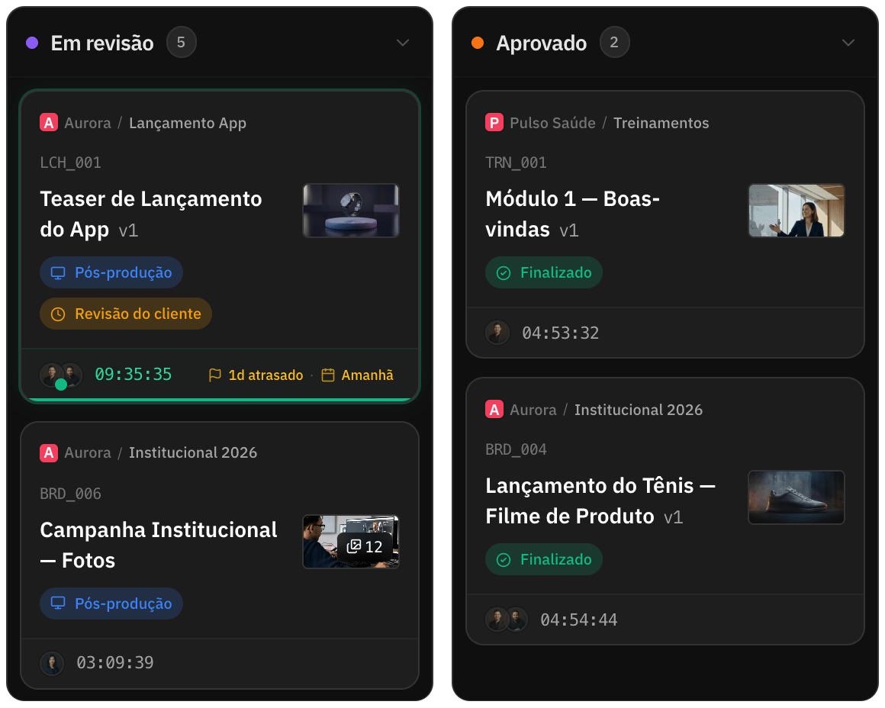This screenshot has width=885, height=708.
Task: Click the Aprovado count badge 2
Action: [x=614, y=43]
